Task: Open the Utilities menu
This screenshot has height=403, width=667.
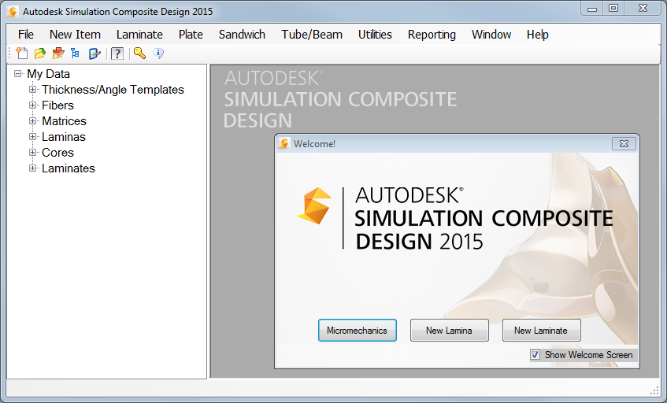Action: 375,35
